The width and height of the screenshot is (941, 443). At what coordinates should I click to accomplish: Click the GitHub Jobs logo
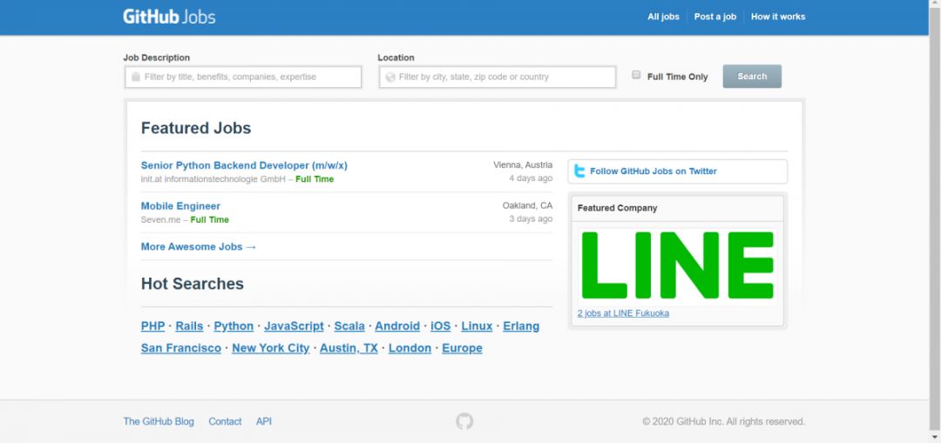click(169, 17)
